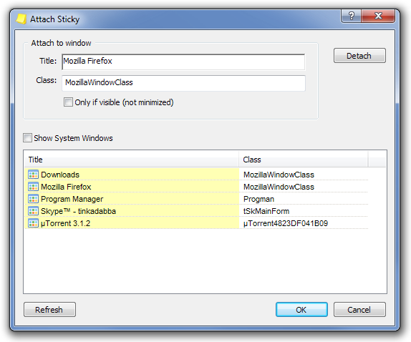Sort list by Class column header
411x342 pixels.
(x=304, y=160)
